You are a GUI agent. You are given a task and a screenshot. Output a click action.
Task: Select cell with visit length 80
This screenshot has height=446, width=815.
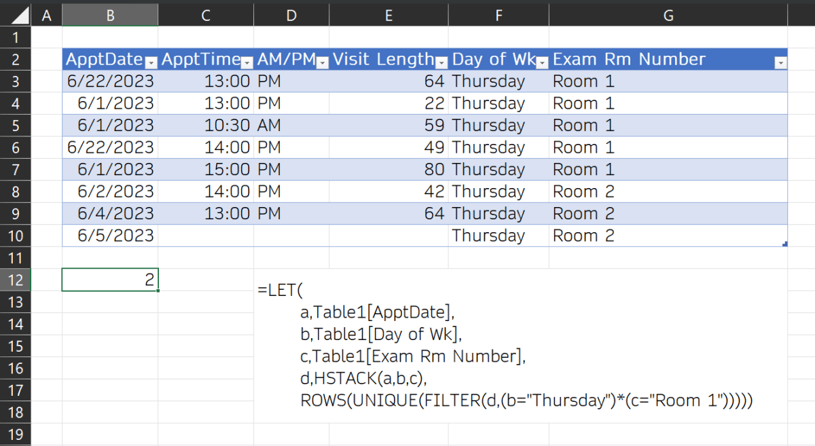click(x=388, y=169)
